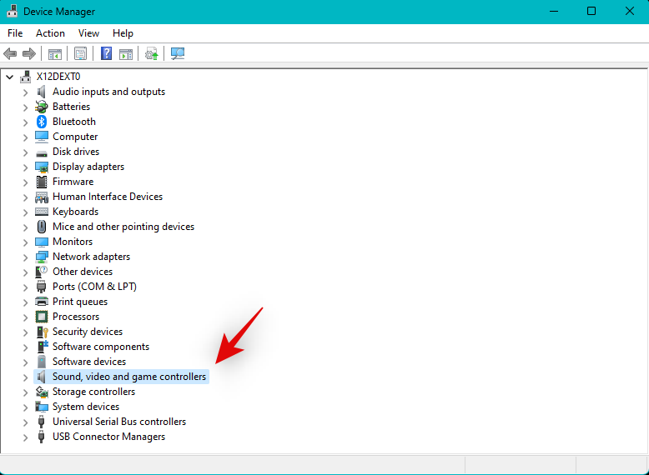Select the Ports (COM & LPT) entry

tap(94, 287)
